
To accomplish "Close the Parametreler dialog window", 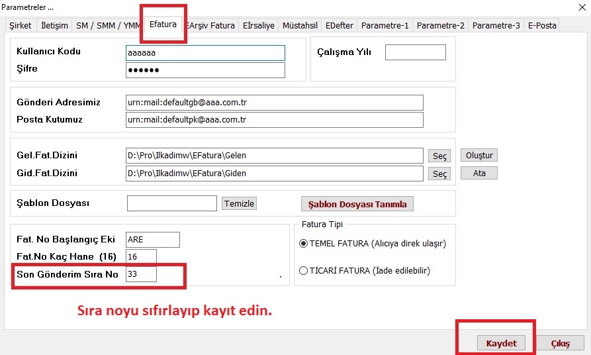I will pyautogui.click(x=581, y=7).
